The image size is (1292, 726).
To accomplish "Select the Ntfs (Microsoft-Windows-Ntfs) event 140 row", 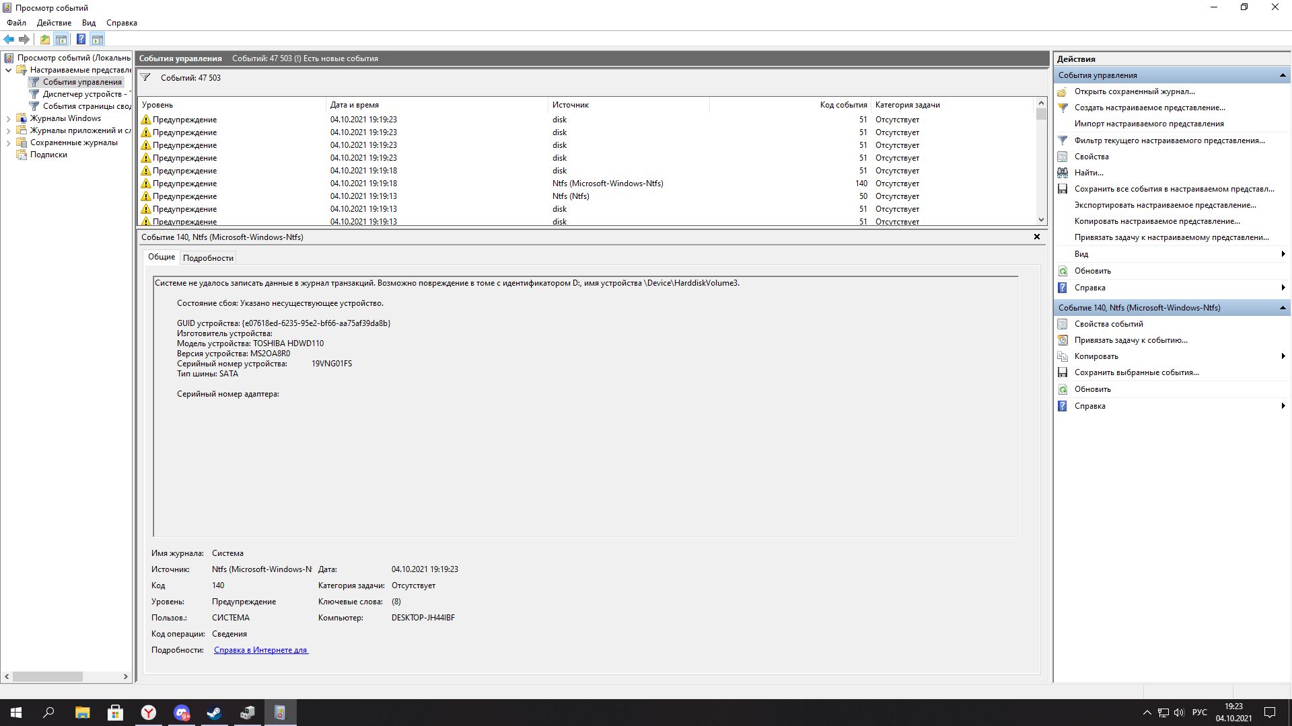I will 587,184.
